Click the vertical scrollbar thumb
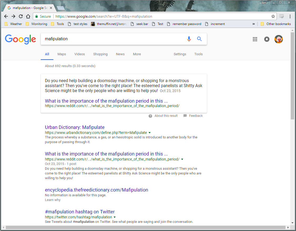Screen dimensions: 296x231 tap(292, 76)
